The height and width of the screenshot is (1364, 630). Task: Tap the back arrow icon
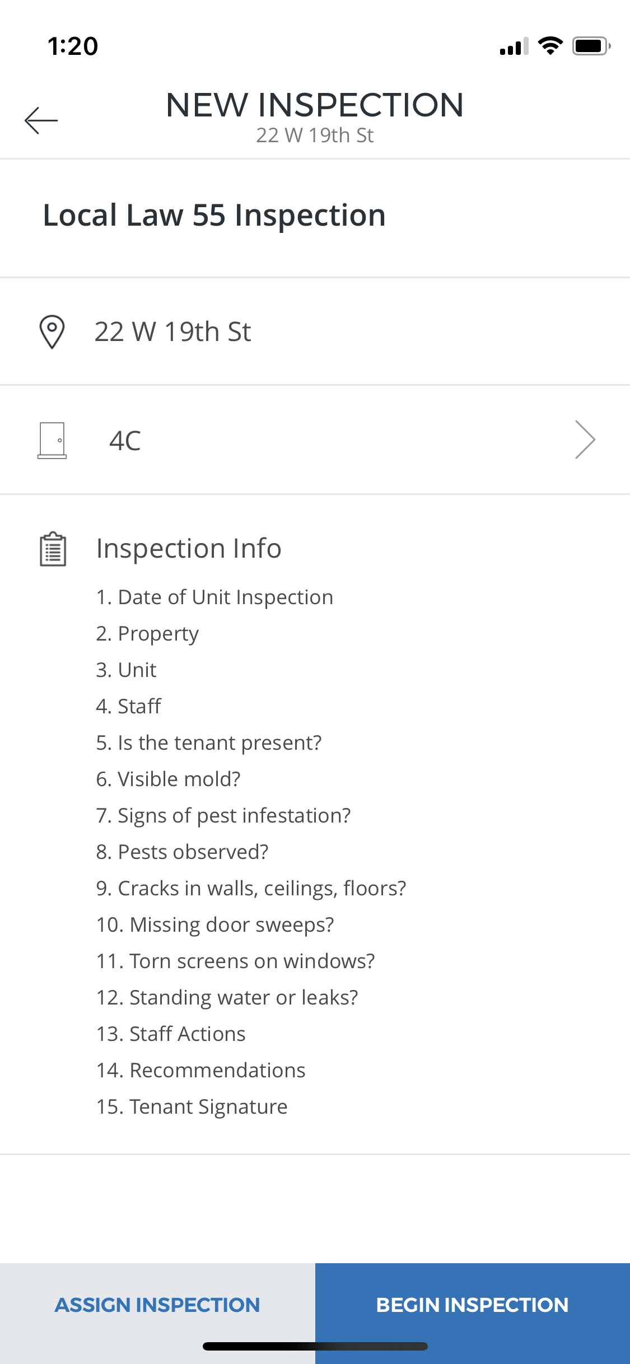click(x=41, y=120)
